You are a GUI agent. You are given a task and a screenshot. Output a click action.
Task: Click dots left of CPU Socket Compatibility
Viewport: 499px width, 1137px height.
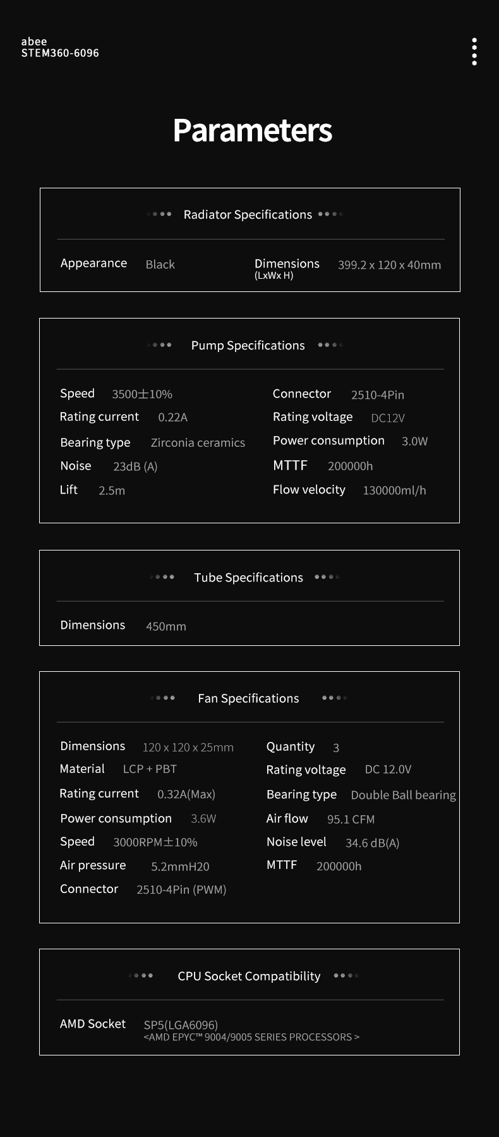(141, 976)
